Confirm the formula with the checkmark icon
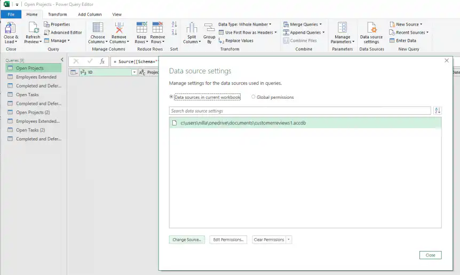The image size is (460, 275). tap(90, 61)
